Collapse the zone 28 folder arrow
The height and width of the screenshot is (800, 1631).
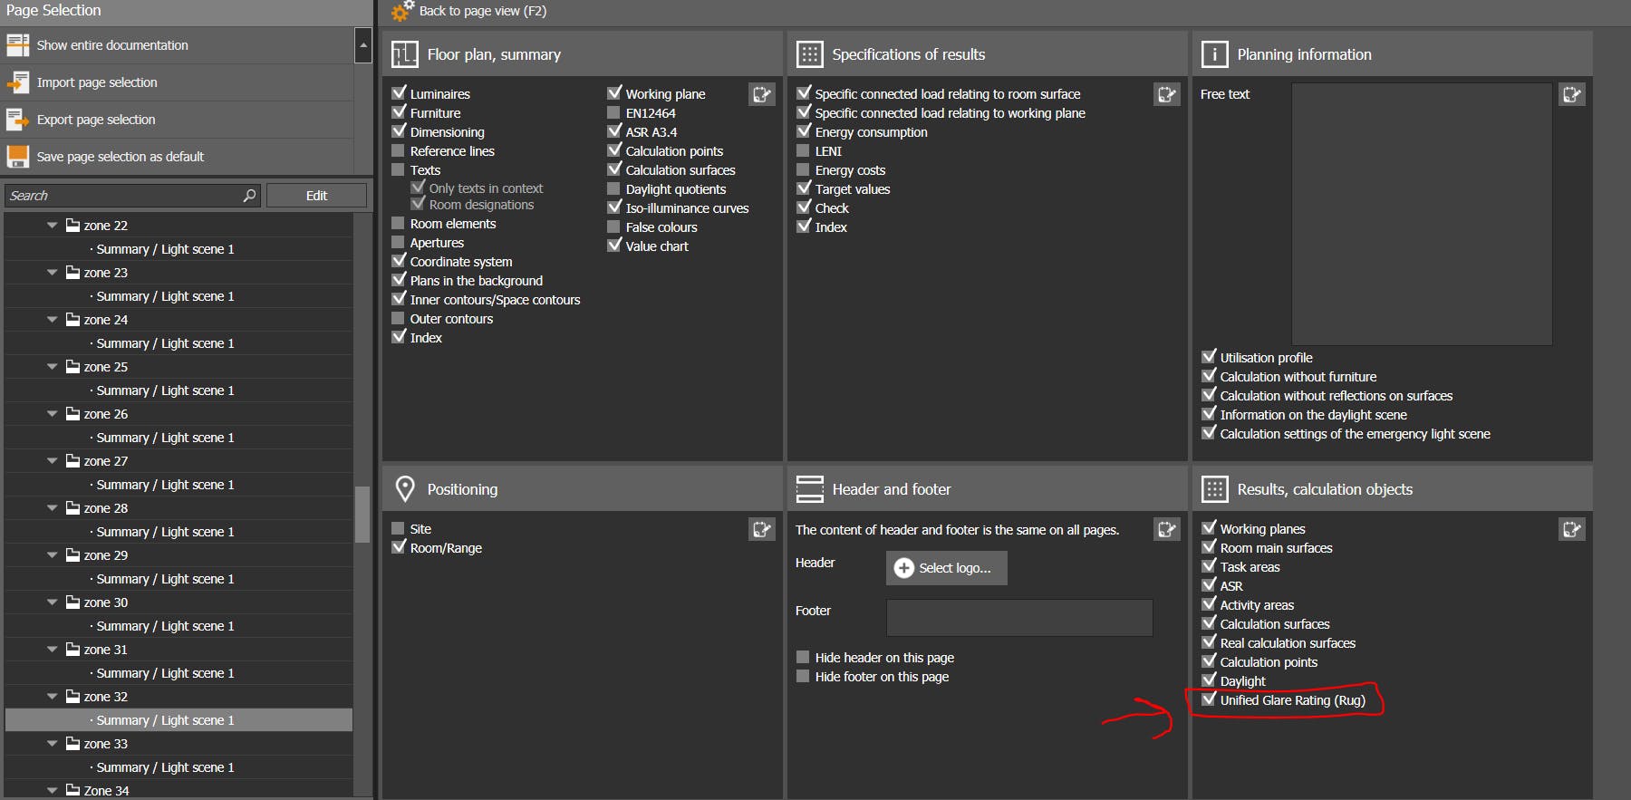coord(52,508)
